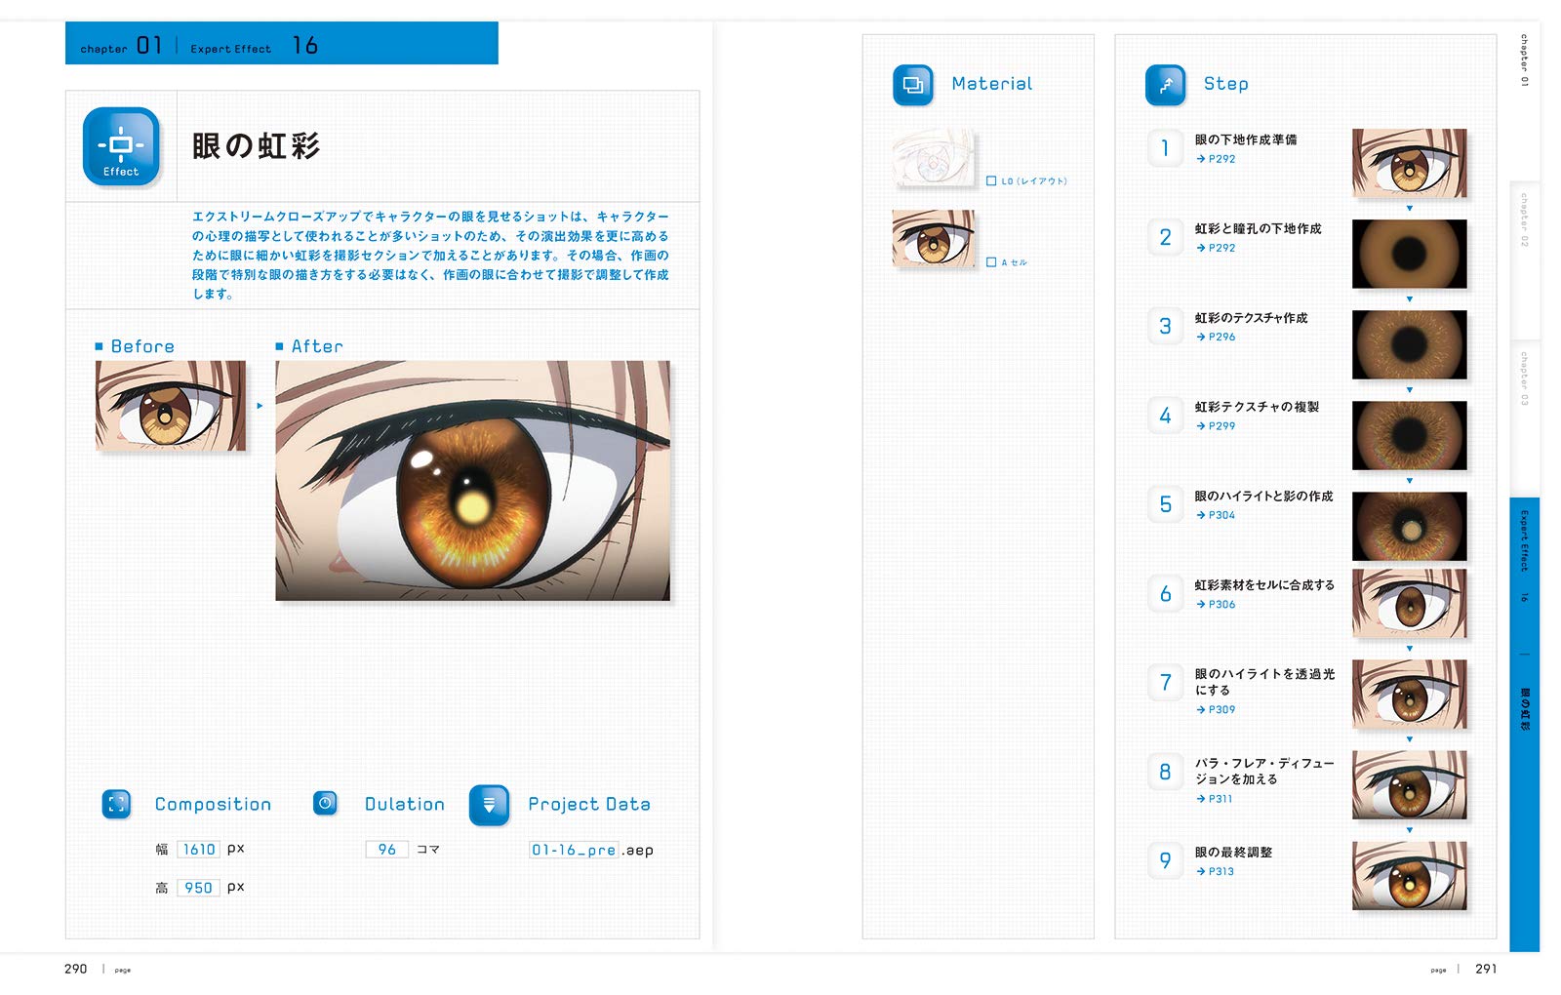Click the Material panel icon

tap(914, 84)
